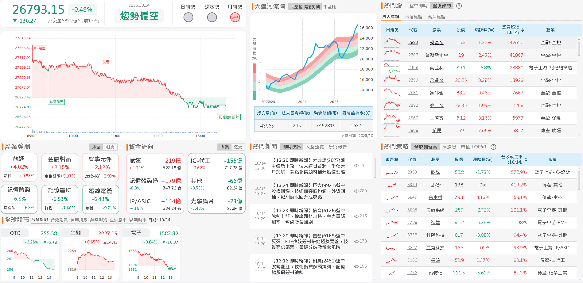
Task: Switch 產業強弱 to 概念 view
Action: pos(110,147)
